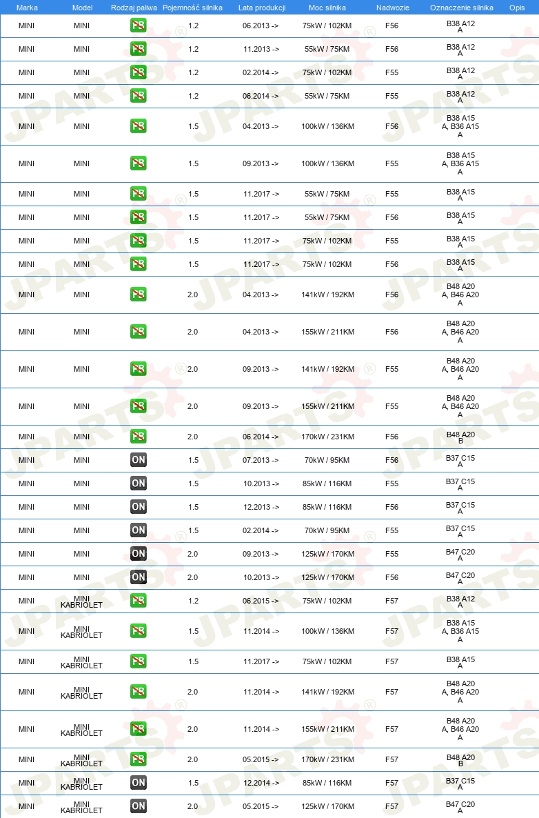The image size is (539, 818).
Task: Click diesel ON icon in Kabriolet 12.2014 row
Action: coord(138,783)
